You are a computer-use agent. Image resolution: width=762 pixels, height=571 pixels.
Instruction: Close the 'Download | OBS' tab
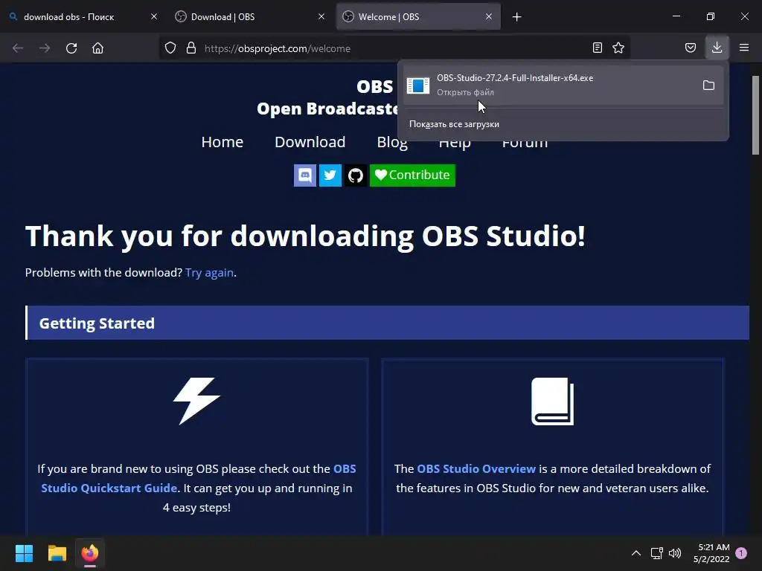321,16
